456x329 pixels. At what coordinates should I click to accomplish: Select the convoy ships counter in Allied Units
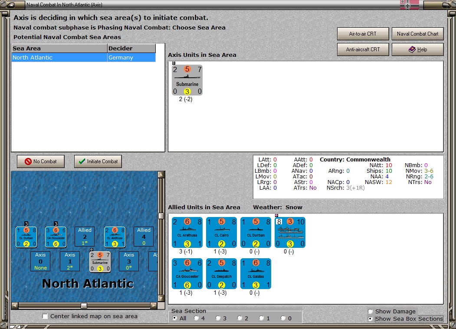pos(290,232)
